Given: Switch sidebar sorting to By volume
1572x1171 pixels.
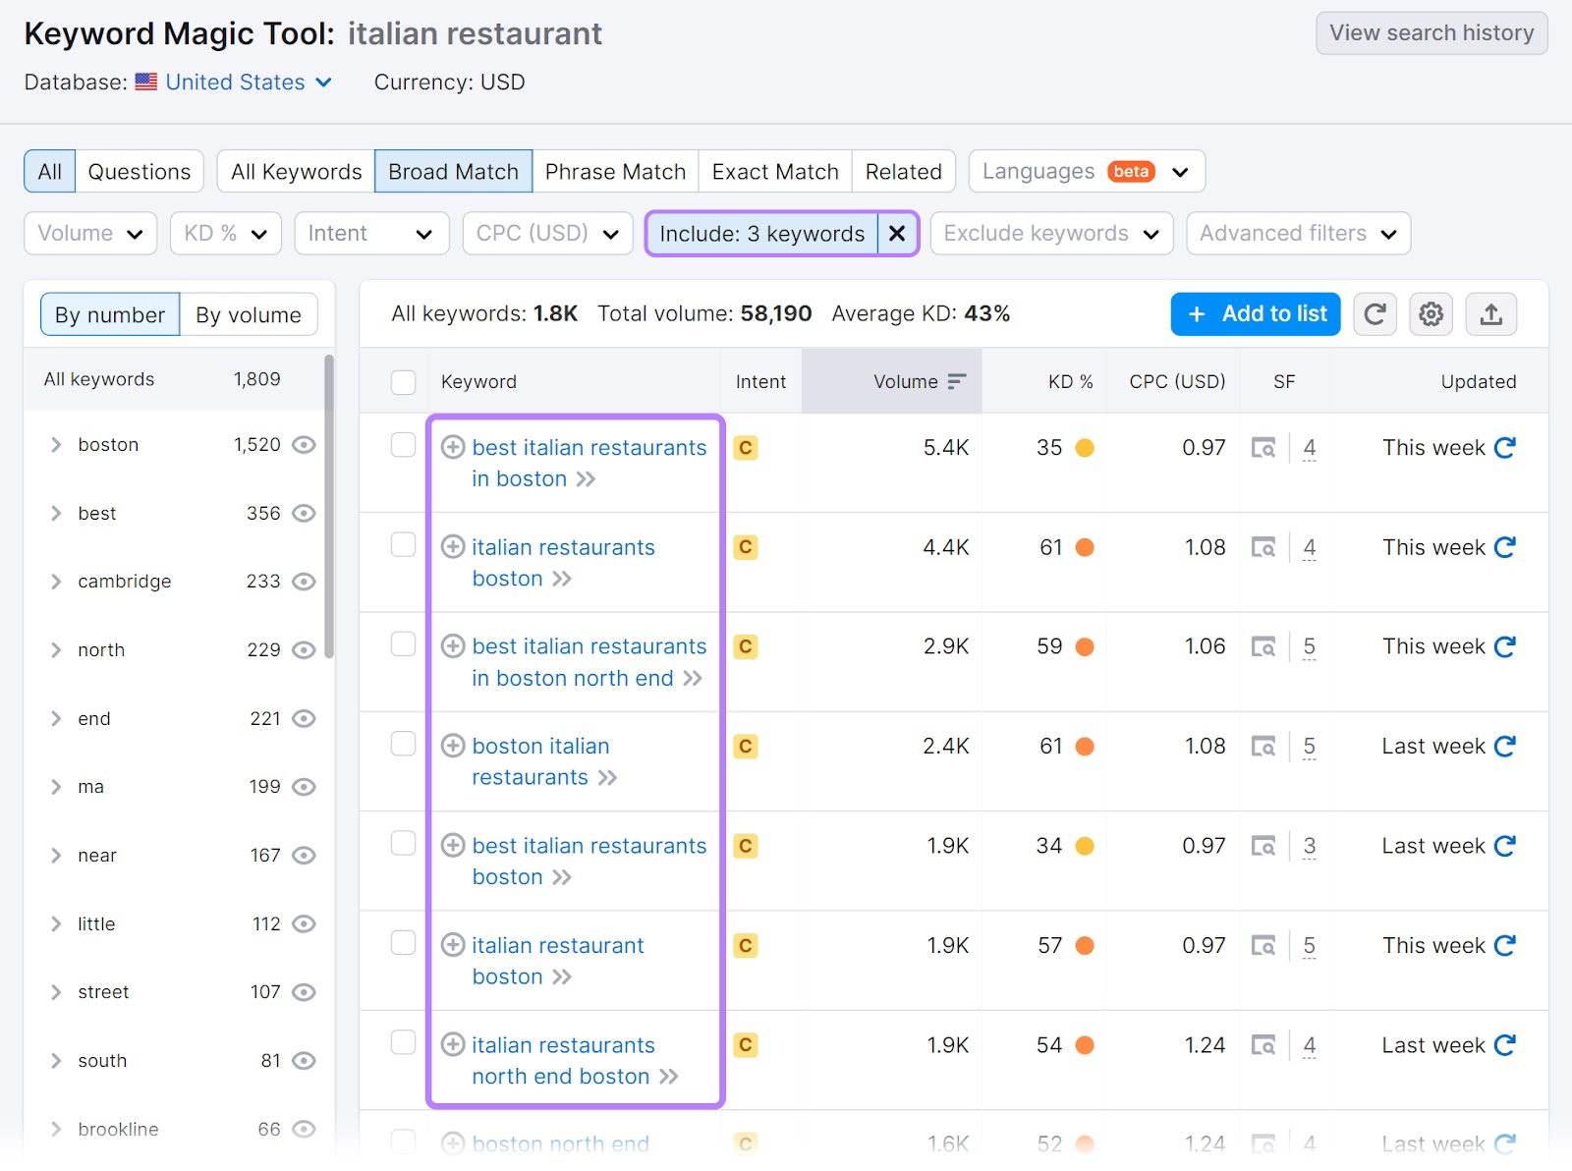Looking at the screenshot, I should 249,314.
